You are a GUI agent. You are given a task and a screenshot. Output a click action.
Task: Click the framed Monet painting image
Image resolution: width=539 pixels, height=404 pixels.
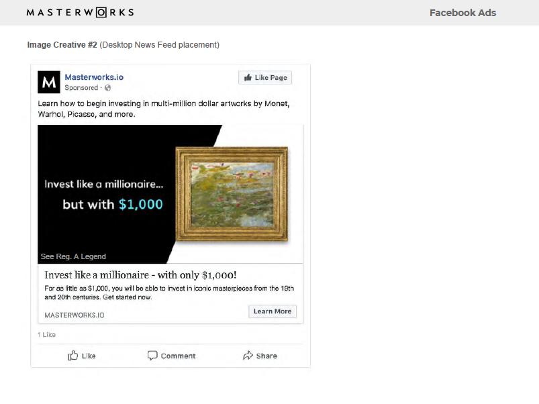pos(232,194)
